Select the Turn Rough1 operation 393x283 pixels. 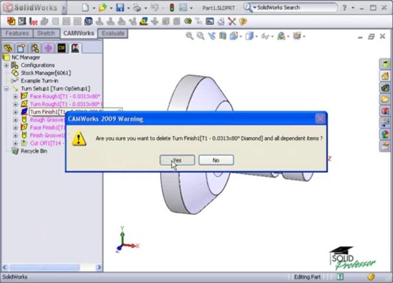pos(65,104)
